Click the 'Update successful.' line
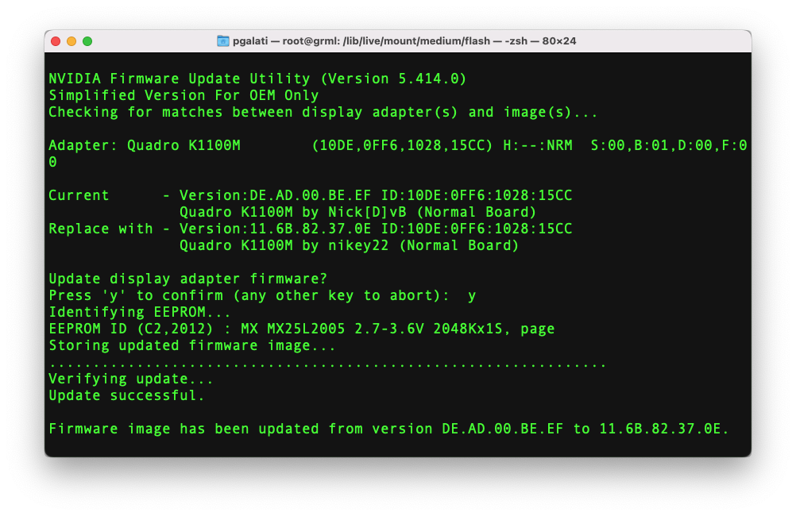The width and height of the screenshot is (796, 516). click(x=126, y=396)
